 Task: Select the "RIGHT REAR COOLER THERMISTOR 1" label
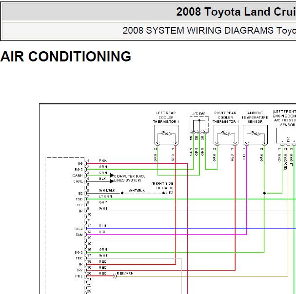pyautogui.click(x=225, y=117)
